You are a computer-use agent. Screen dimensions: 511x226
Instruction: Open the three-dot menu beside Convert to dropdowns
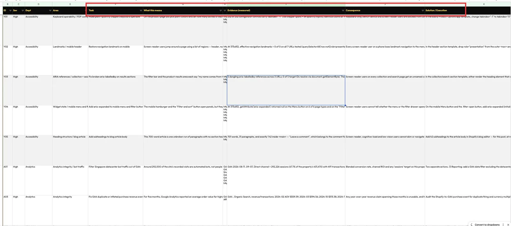tap(503, 225)
